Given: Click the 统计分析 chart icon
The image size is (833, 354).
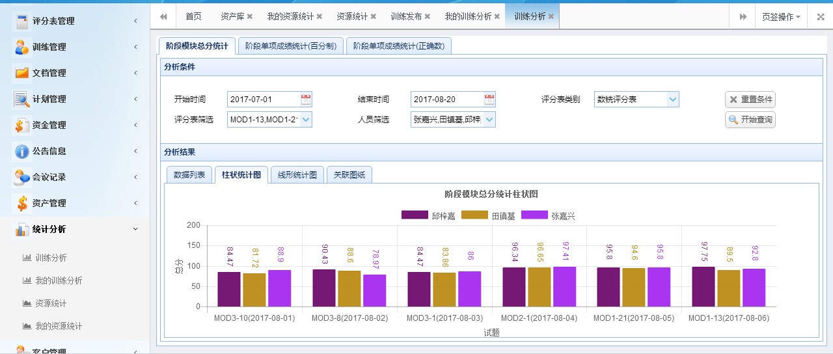Looking at the screenshot, I should point(22,229).
